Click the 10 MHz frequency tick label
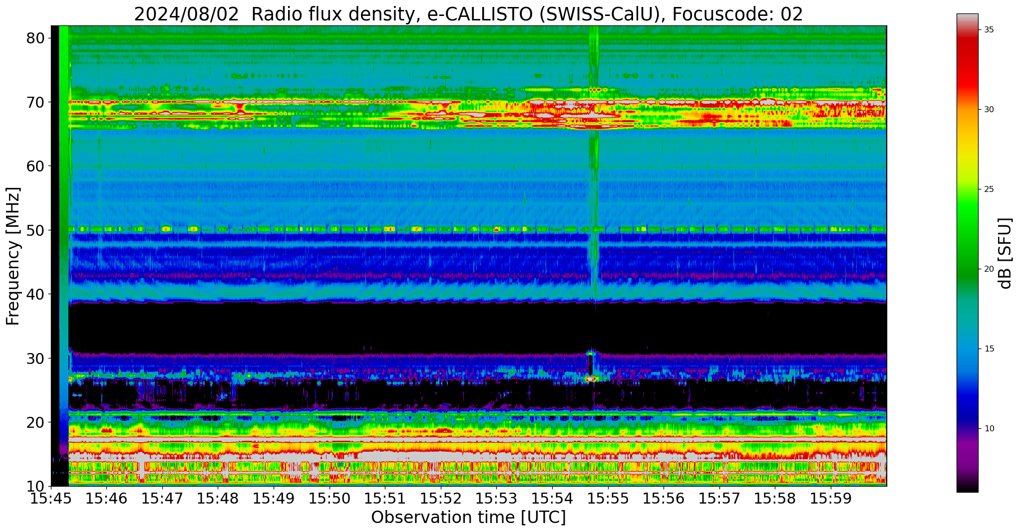 click(36, 486)
